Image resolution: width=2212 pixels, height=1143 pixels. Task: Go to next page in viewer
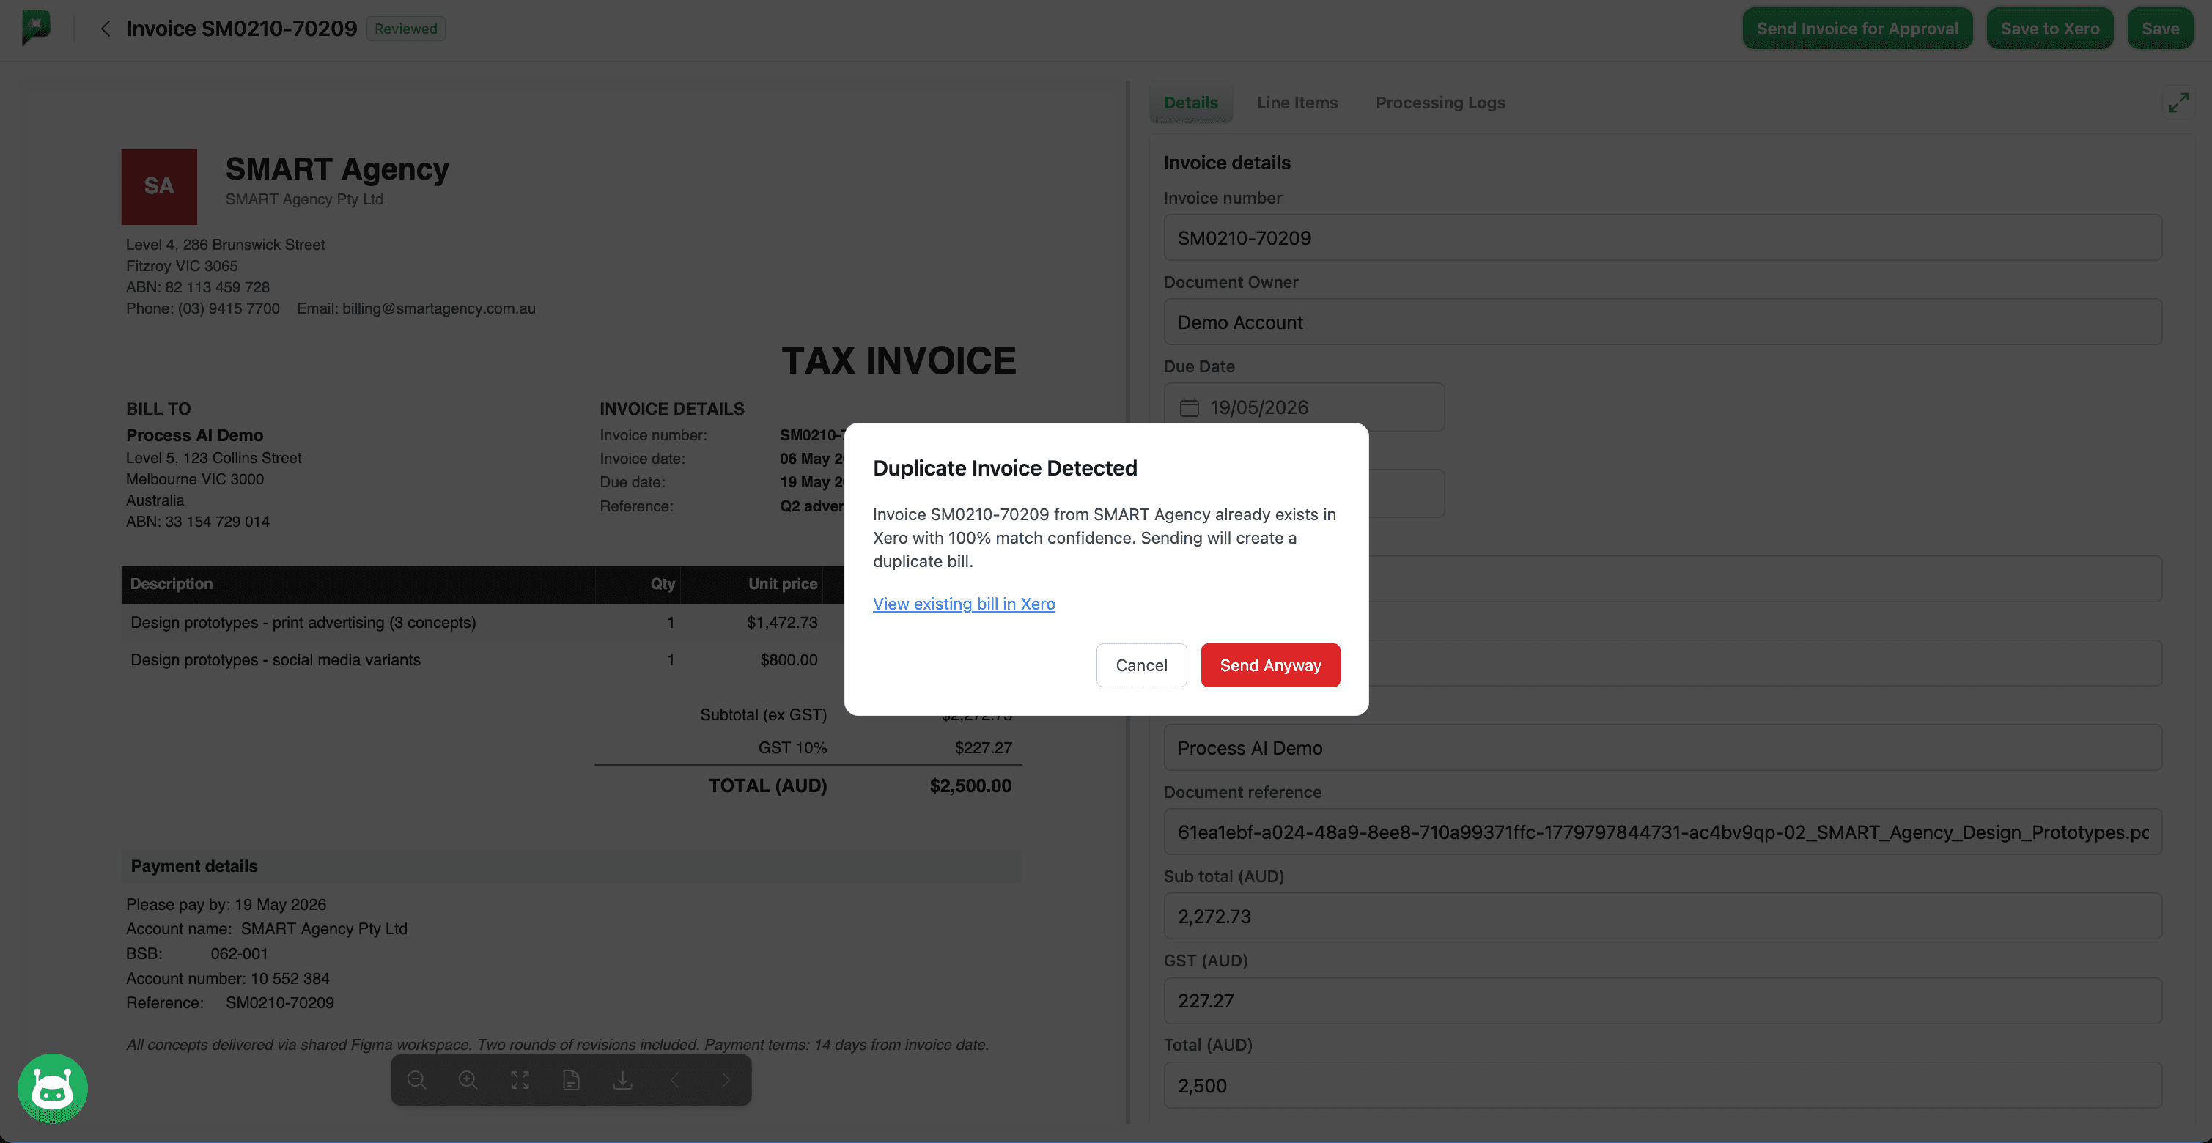coord(726,1079)
